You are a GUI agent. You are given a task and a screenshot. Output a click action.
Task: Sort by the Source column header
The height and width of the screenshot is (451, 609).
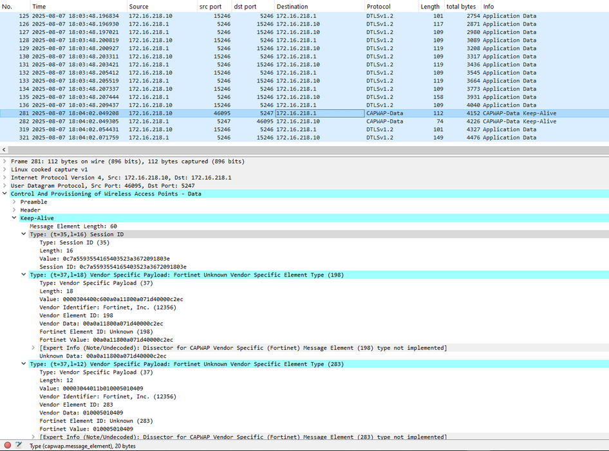pyautogui.click(x=162, y=6)
